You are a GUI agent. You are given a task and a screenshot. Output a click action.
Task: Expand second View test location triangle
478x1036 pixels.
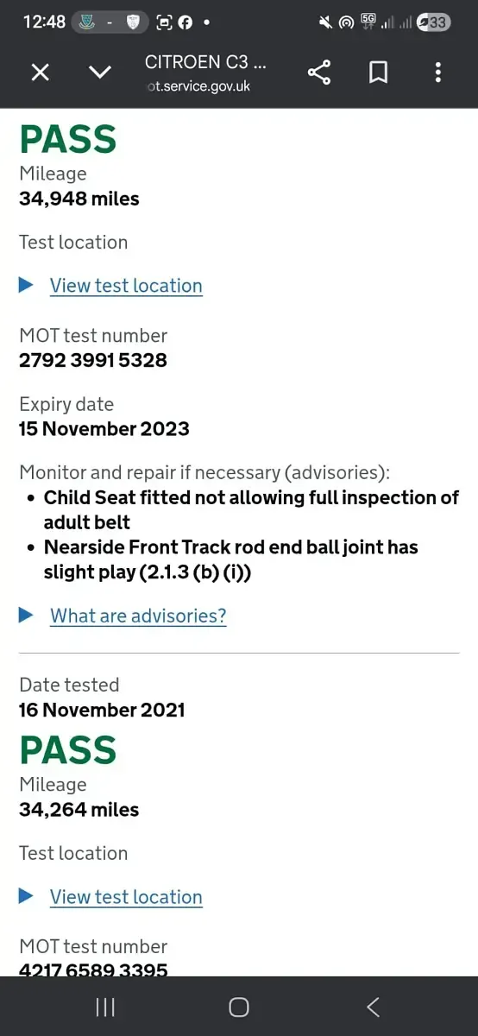click(x=26, y=896)
